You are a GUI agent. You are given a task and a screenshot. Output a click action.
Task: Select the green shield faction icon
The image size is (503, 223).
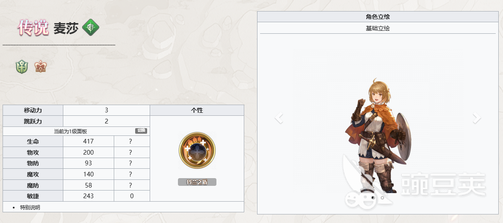pyautogui.click(x=22, y=67)
